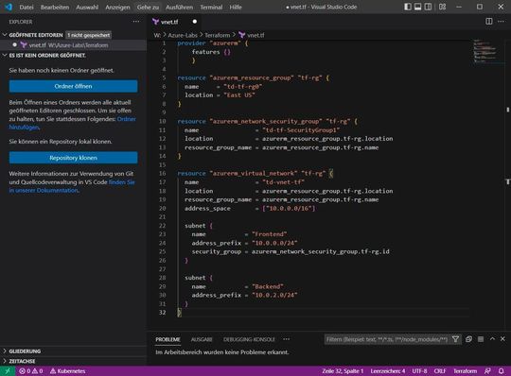The width and height of the screenshot is (511, 376).
Task: Click "East US" location string
Action: [239, 95]
